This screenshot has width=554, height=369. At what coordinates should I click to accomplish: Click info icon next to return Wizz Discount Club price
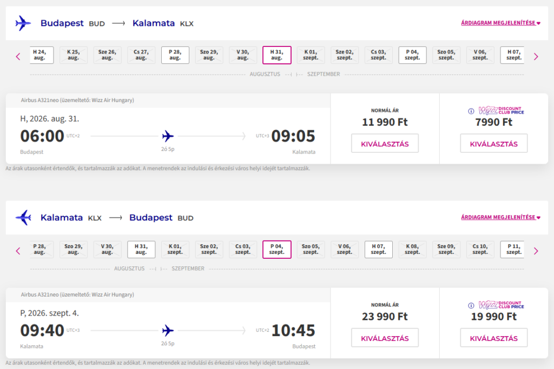pos(471,305)
